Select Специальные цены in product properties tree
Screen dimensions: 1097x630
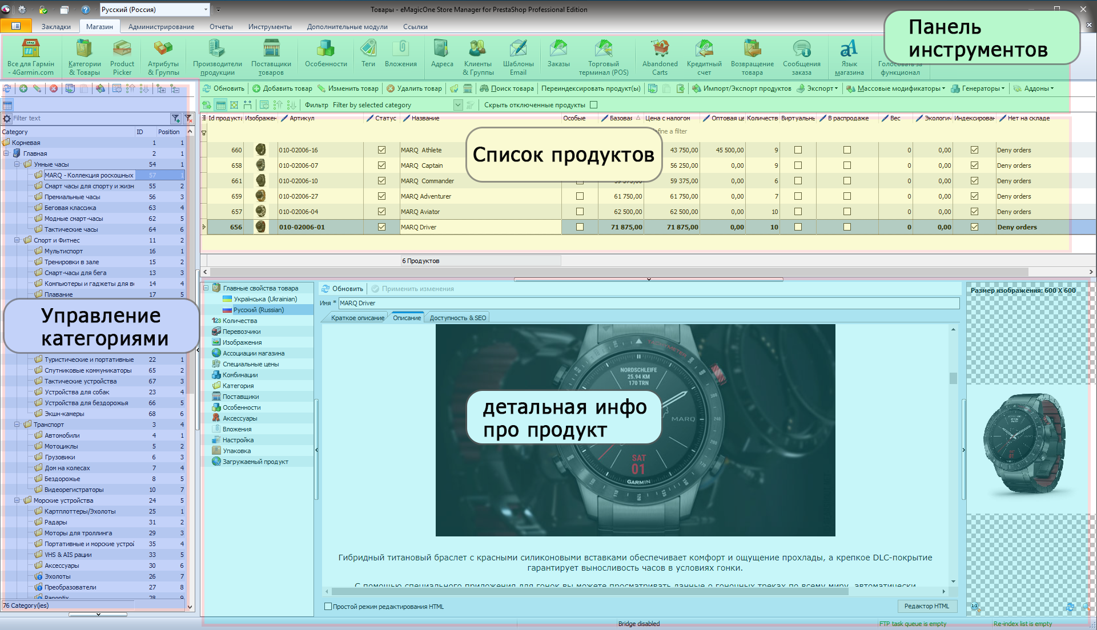point(251,364)
